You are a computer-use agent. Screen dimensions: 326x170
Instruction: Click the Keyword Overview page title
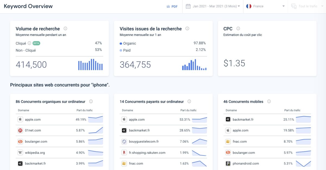pos(28,6)
